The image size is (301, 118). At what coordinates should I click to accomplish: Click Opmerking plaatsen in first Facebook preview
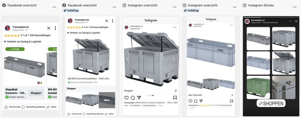point(33,107)
